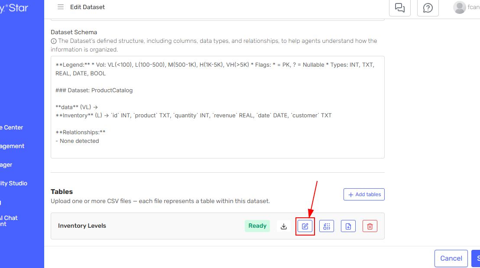Click the Dataset Schema info icon
Image resolution: width=480 pixels, height=268 pixels.
tap(54, 41)
